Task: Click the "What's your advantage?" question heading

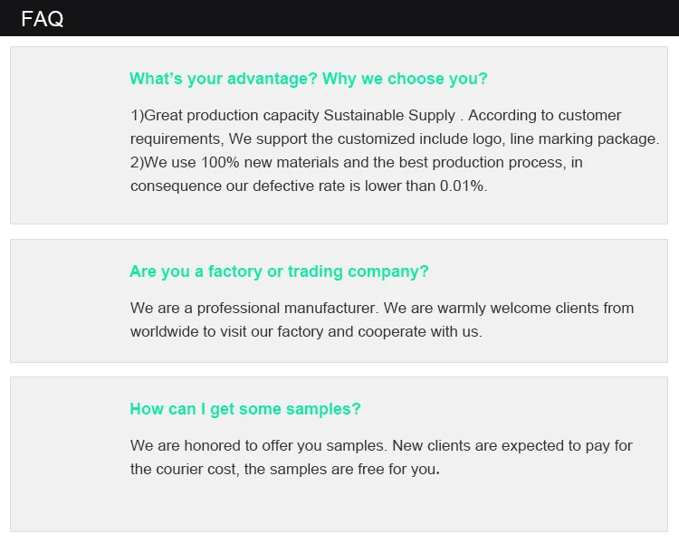Action: [223, 79]
